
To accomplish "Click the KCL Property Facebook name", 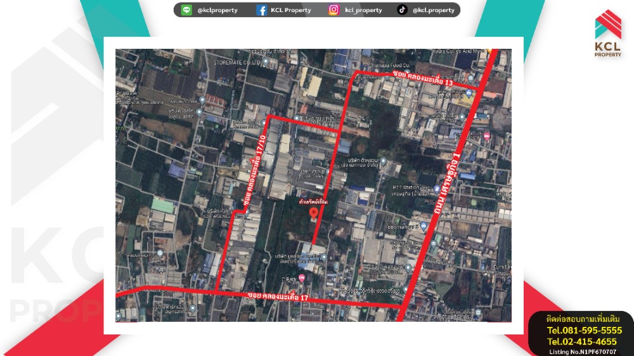I will 290,10.
